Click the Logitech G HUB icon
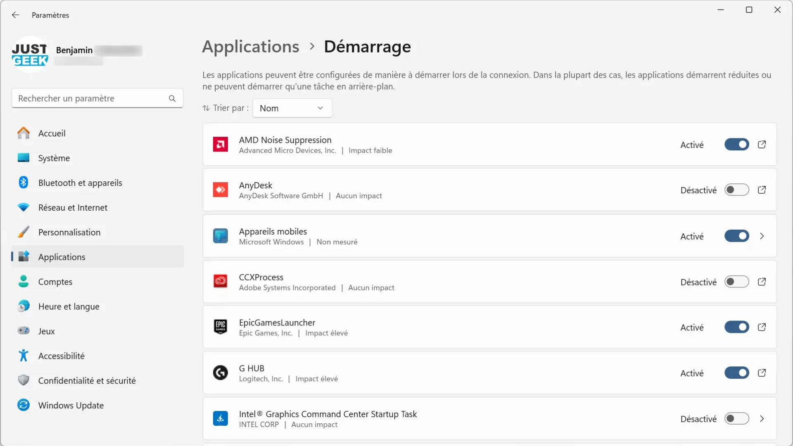The width and height of the screenshot is (793, 446). (221, 373)
